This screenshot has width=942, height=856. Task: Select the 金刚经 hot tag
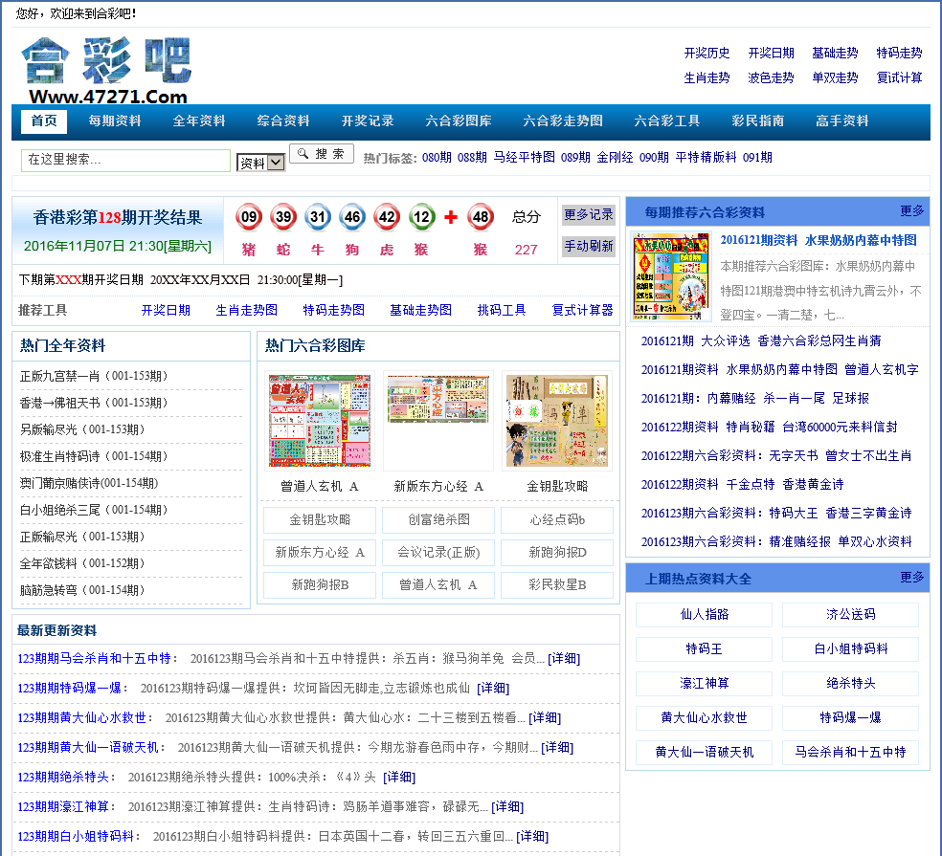click(x=616, y=157)
